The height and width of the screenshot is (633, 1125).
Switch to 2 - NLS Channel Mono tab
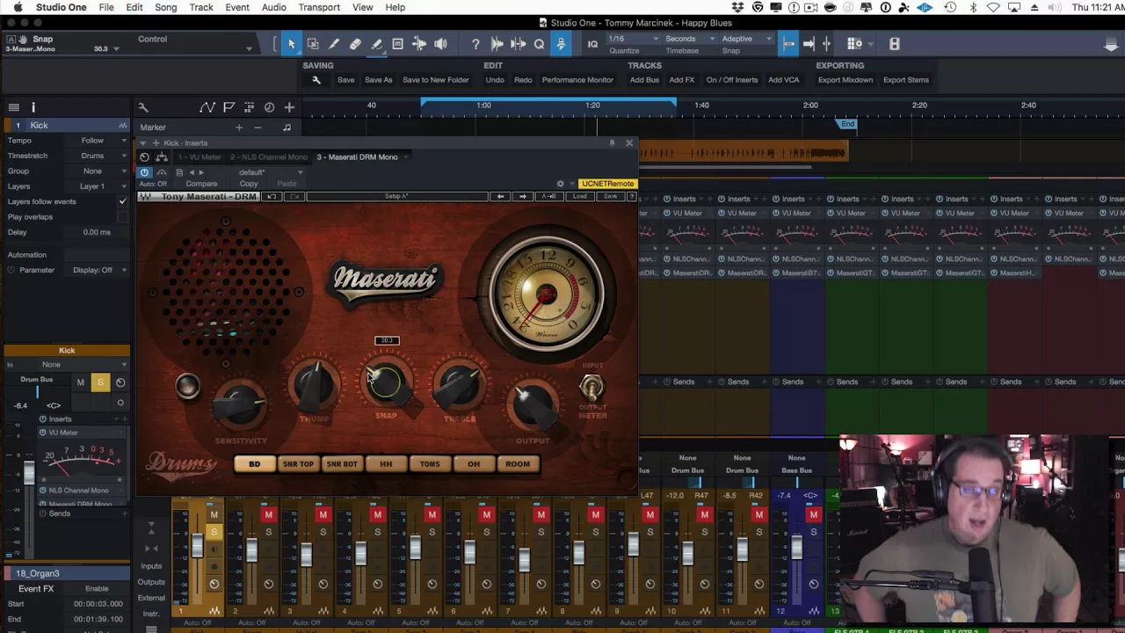point(268,157)
